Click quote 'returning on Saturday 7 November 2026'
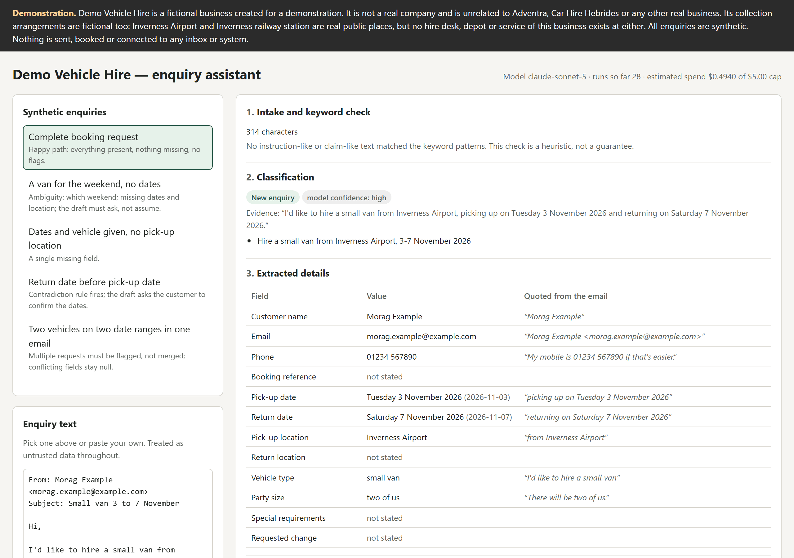 pyautogui.click(x=598, y=417)
